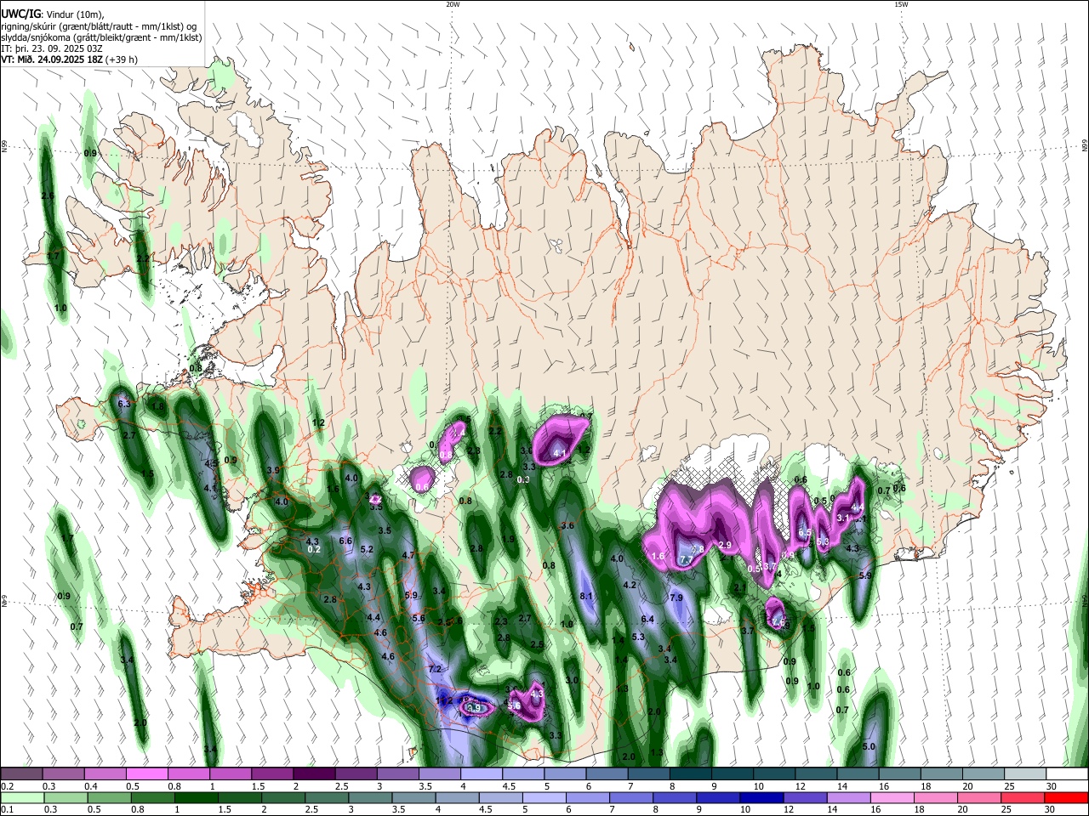The height and width of the screenshot is (816, 1089).
Task: Click the "6.4" precipitation value on the map
Action: (647, 620)
